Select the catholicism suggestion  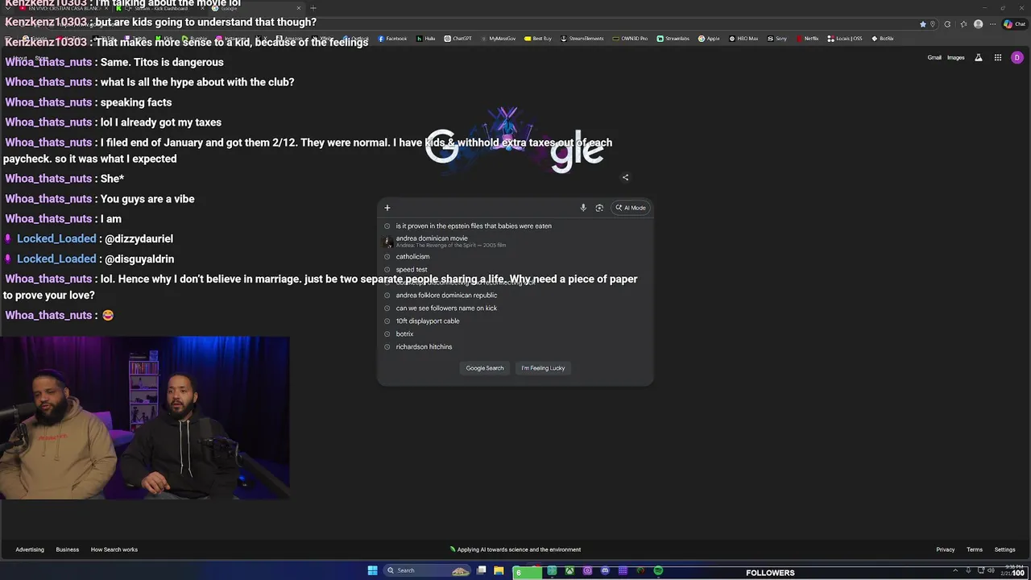515,256
